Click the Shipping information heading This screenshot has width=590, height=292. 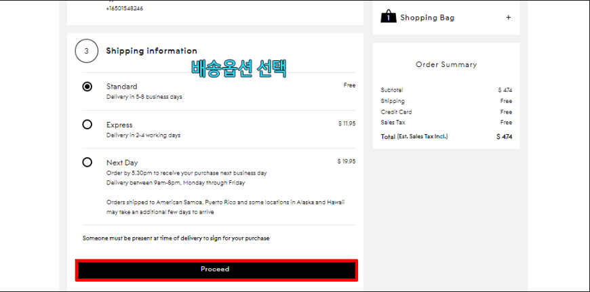[152, 51]
